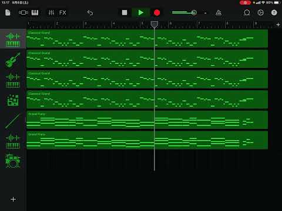Start recording with the red Record button

click(x=157, y=13)
